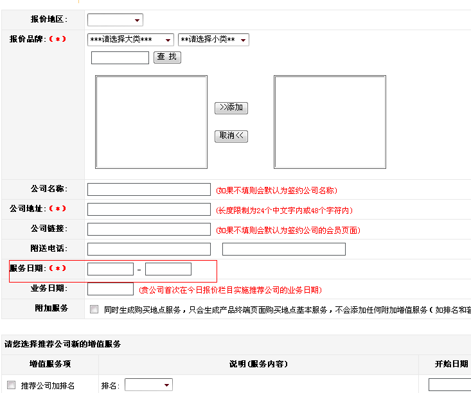The height and width of the screenshot is (393, 471).
Task: Expand the 请选择小类 subcategory dropdown
Action: (213, 40)
